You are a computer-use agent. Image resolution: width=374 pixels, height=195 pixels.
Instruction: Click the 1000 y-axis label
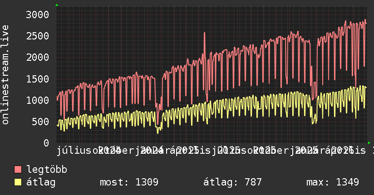38,100
